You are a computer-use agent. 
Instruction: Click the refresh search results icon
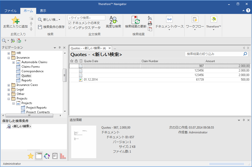(x=136, y=20)
